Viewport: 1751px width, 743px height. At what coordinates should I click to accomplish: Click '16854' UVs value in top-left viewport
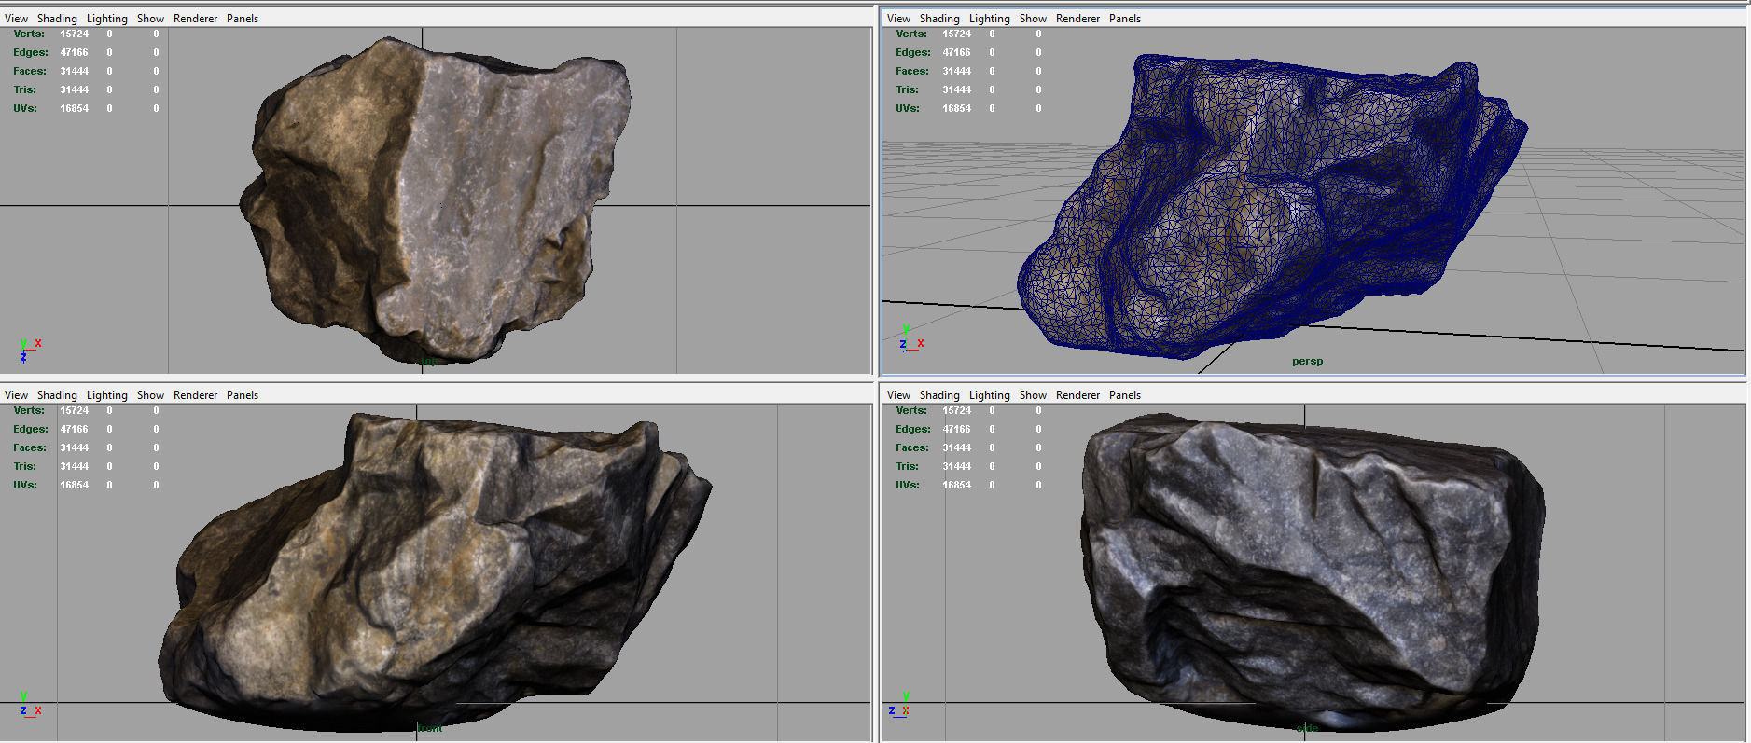coord(74,108)
